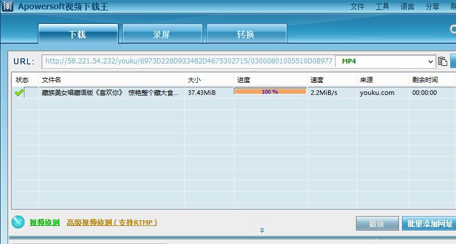The image size is (456, 244).
Task: Click the round video detection icon
Action: click(18, 222)
